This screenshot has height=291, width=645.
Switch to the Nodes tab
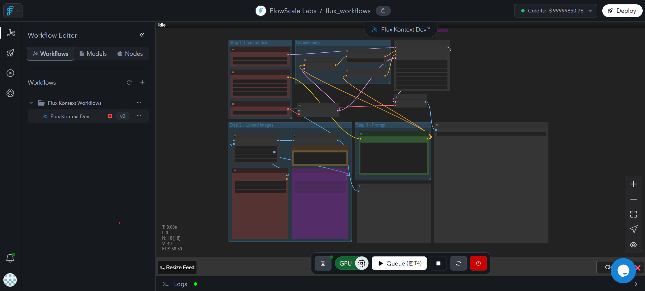pos(130,54)
